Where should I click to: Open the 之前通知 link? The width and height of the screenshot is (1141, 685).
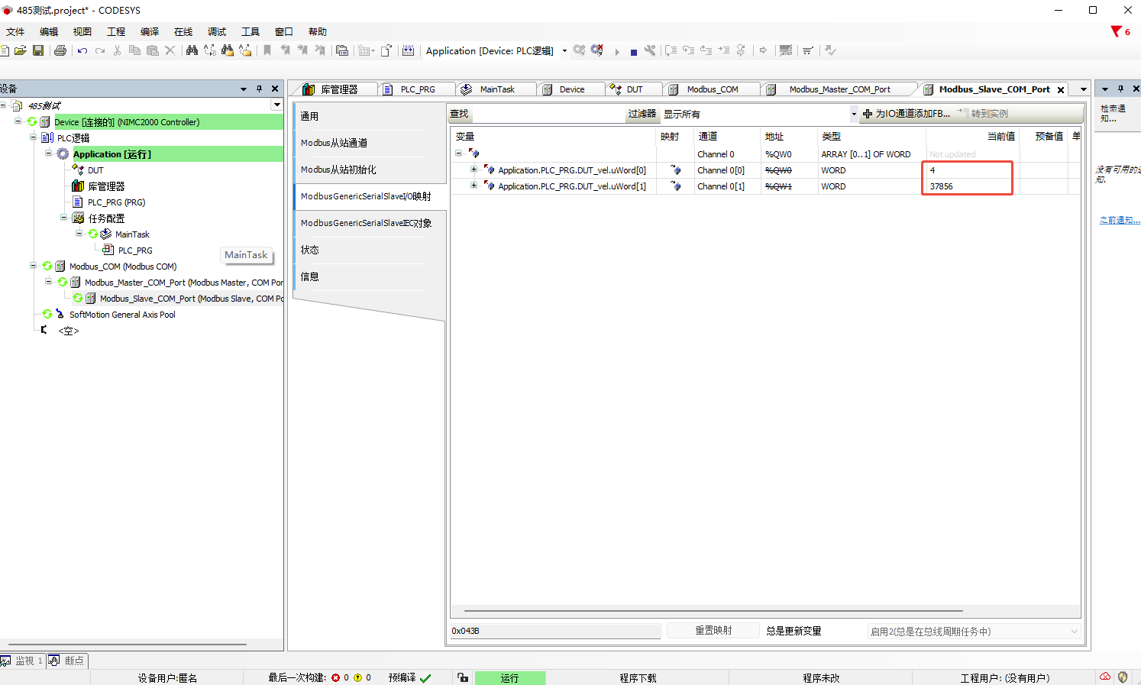(x=1120, y=220)
